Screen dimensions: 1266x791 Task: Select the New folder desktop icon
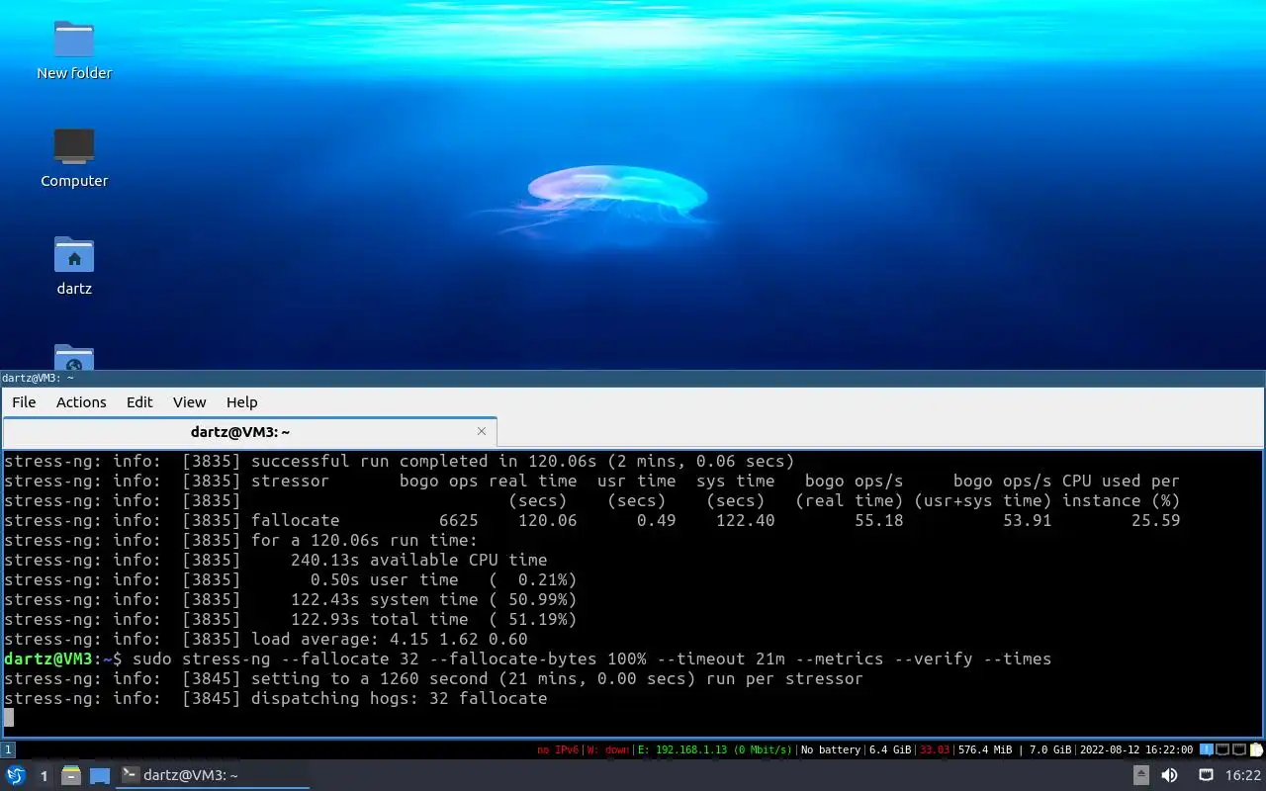click(x=74, y=50)
